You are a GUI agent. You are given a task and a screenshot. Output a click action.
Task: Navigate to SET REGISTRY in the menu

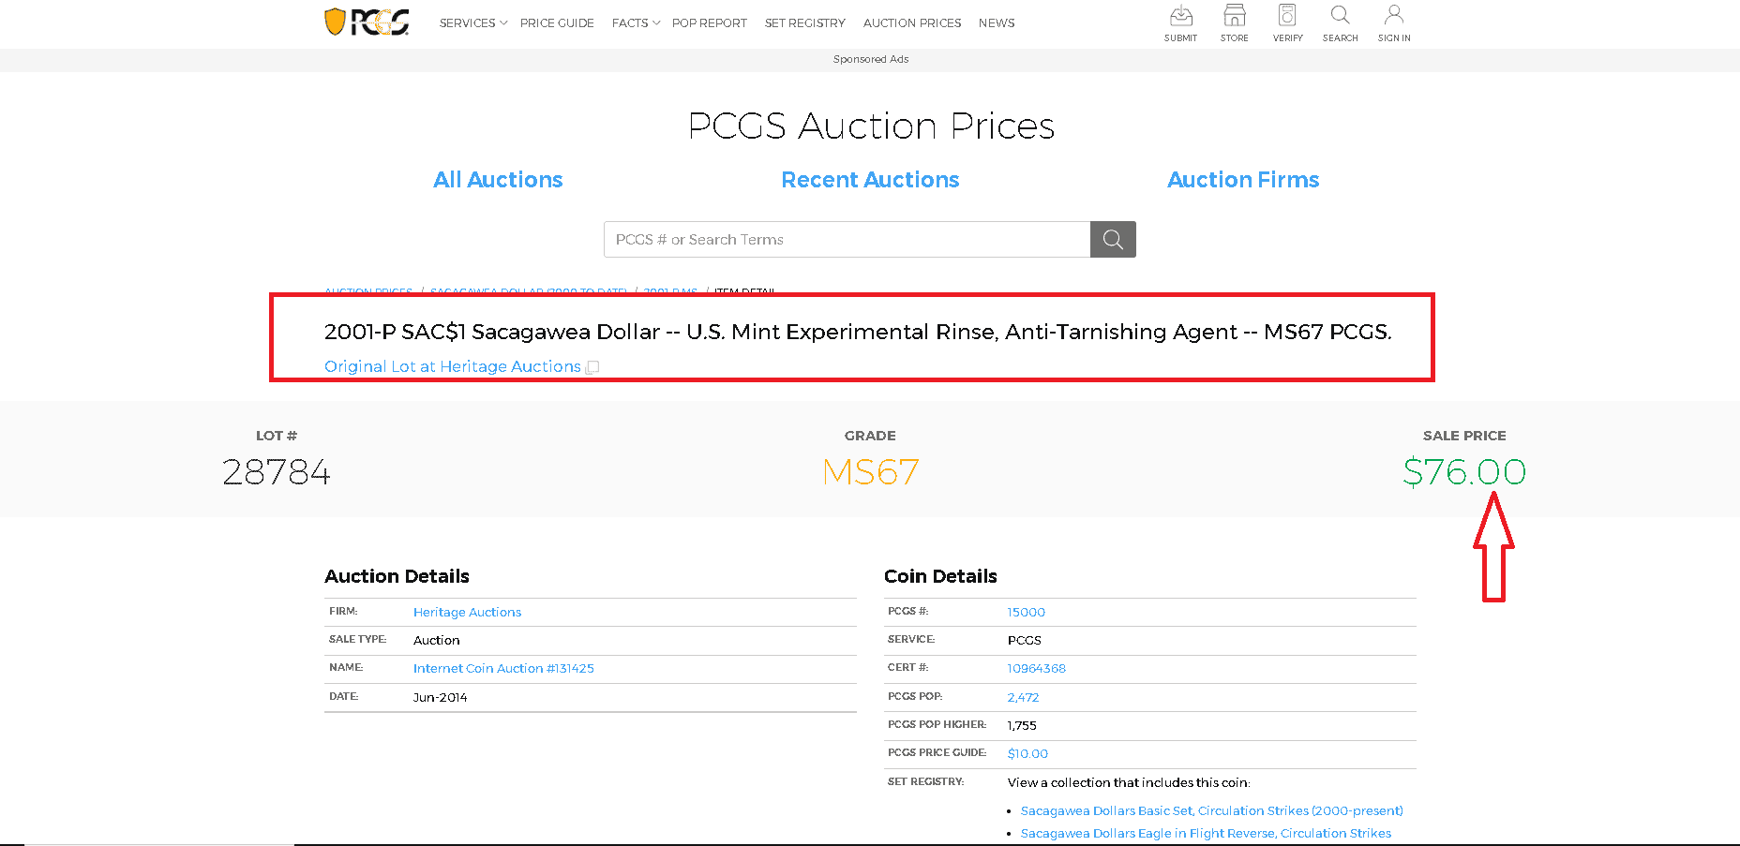pos(804,22)
